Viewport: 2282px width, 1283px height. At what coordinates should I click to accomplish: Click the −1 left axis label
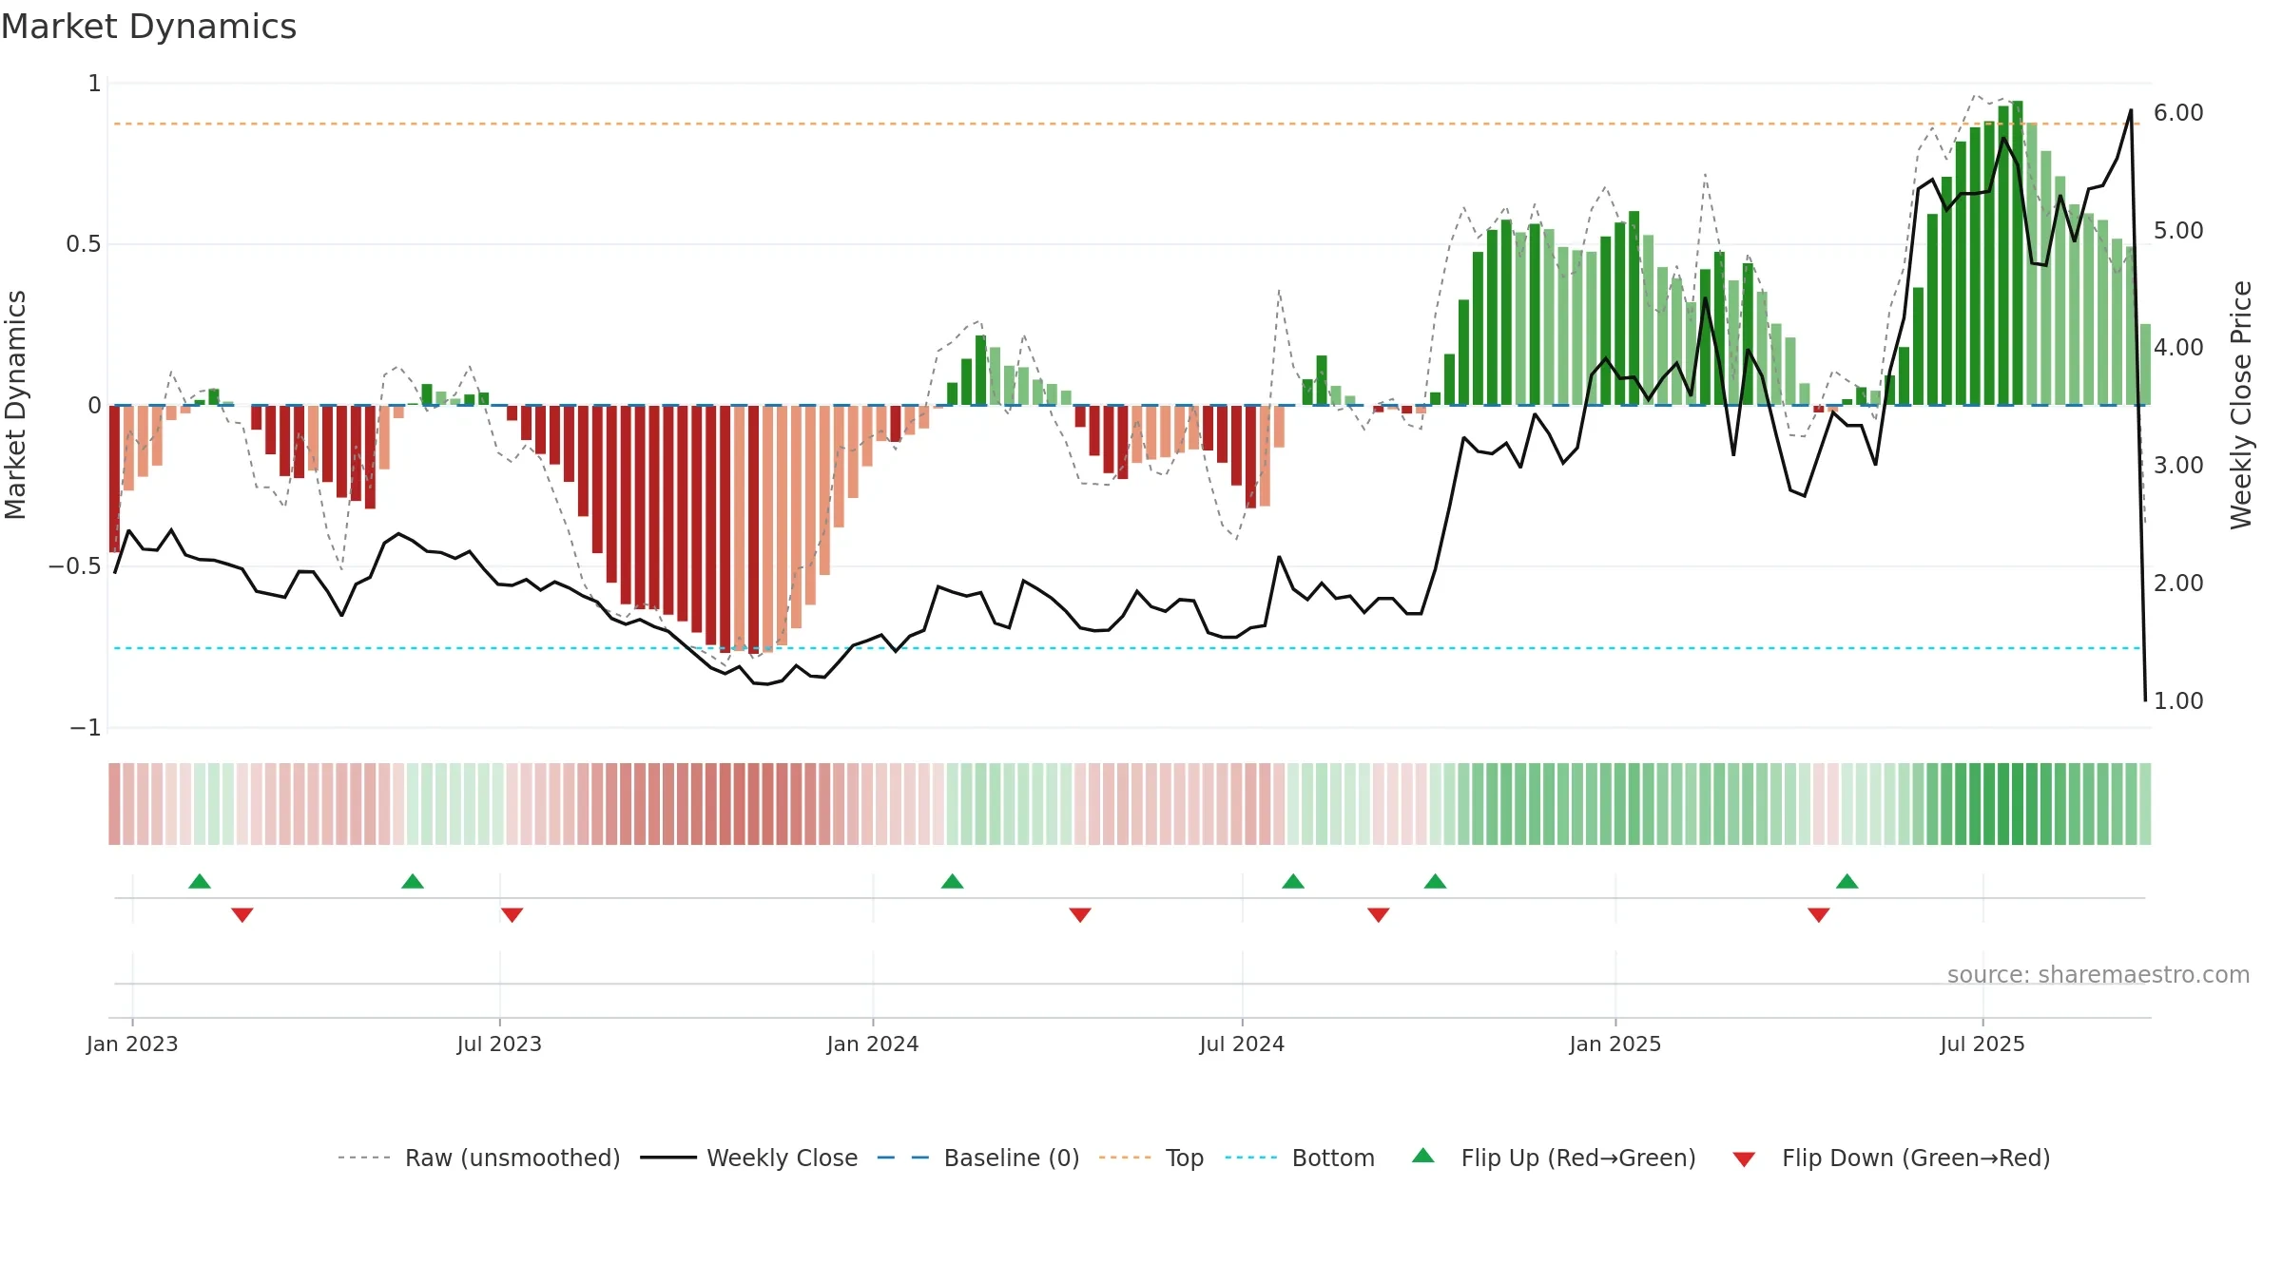[85, 728]
